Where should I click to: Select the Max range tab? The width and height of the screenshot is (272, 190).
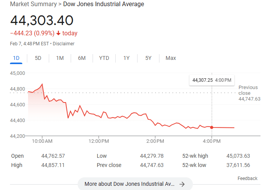171,58
